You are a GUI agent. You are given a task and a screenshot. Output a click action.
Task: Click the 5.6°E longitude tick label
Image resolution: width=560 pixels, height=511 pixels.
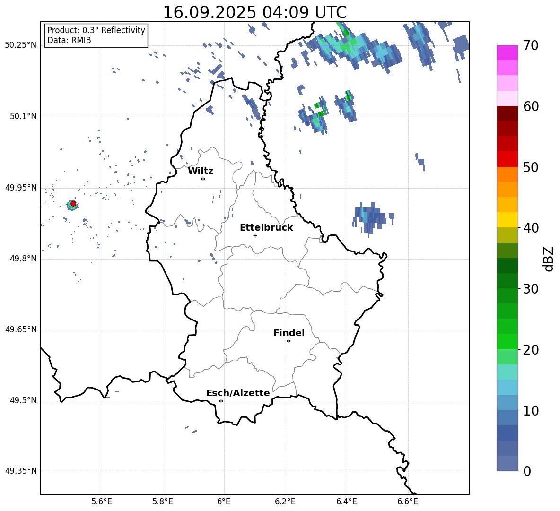point(102,502)
